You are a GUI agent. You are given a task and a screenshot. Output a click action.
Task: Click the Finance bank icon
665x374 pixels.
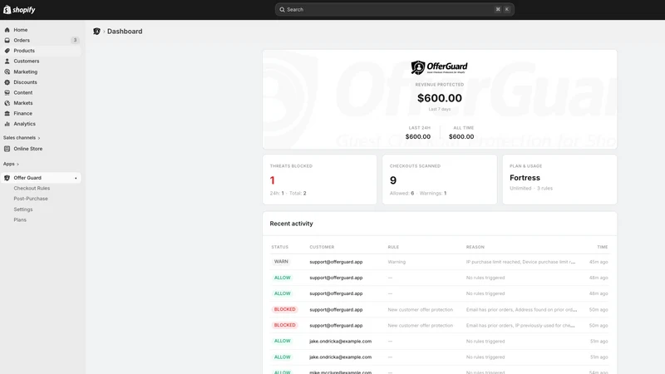tap(7, 113)
